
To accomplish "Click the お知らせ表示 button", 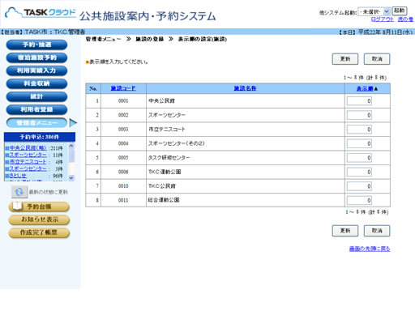I will 39,219.
